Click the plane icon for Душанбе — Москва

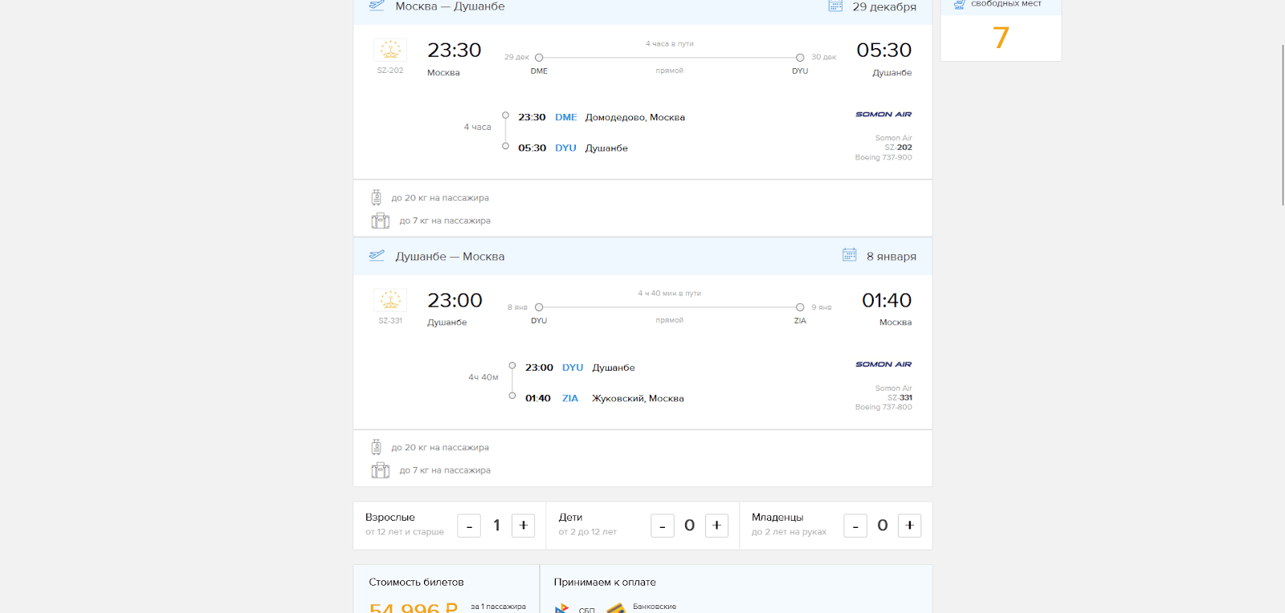click(377, 256)
